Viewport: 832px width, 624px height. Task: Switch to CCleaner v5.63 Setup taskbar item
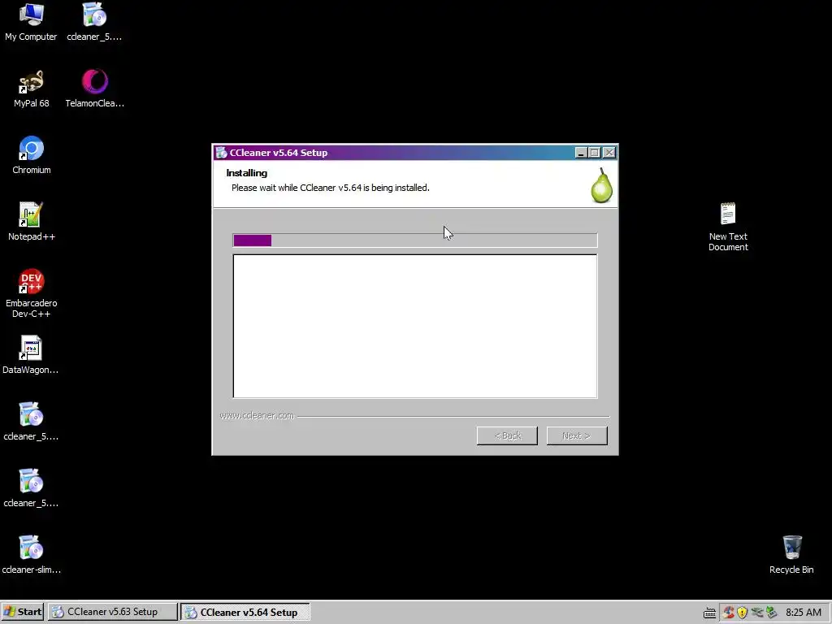(112, 612)
